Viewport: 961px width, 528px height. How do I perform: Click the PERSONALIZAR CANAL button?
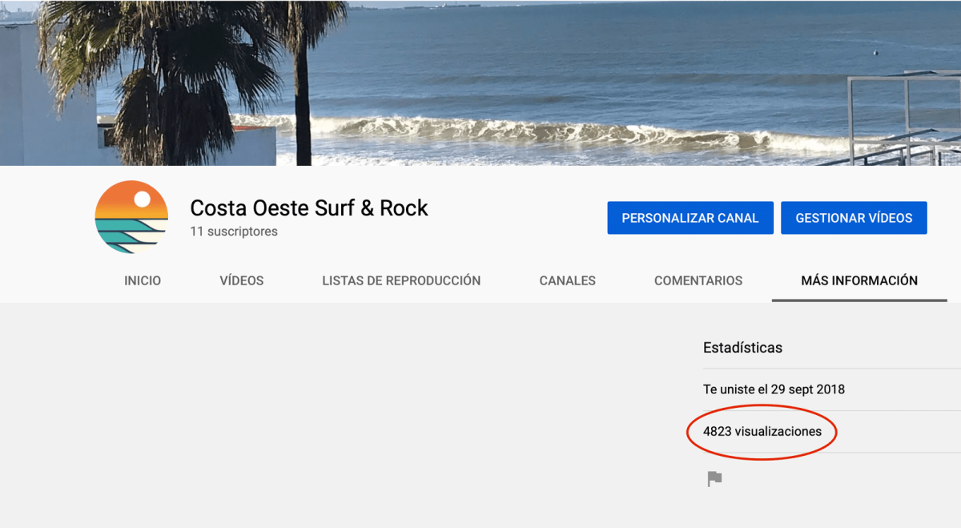[690, 218]
